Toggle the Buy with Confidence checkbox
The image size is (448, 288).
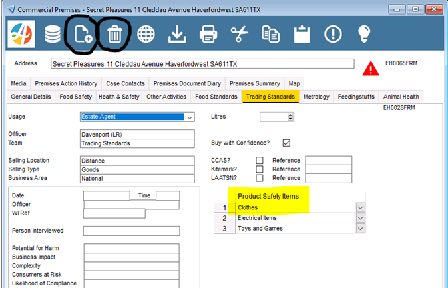coord(286,143)
